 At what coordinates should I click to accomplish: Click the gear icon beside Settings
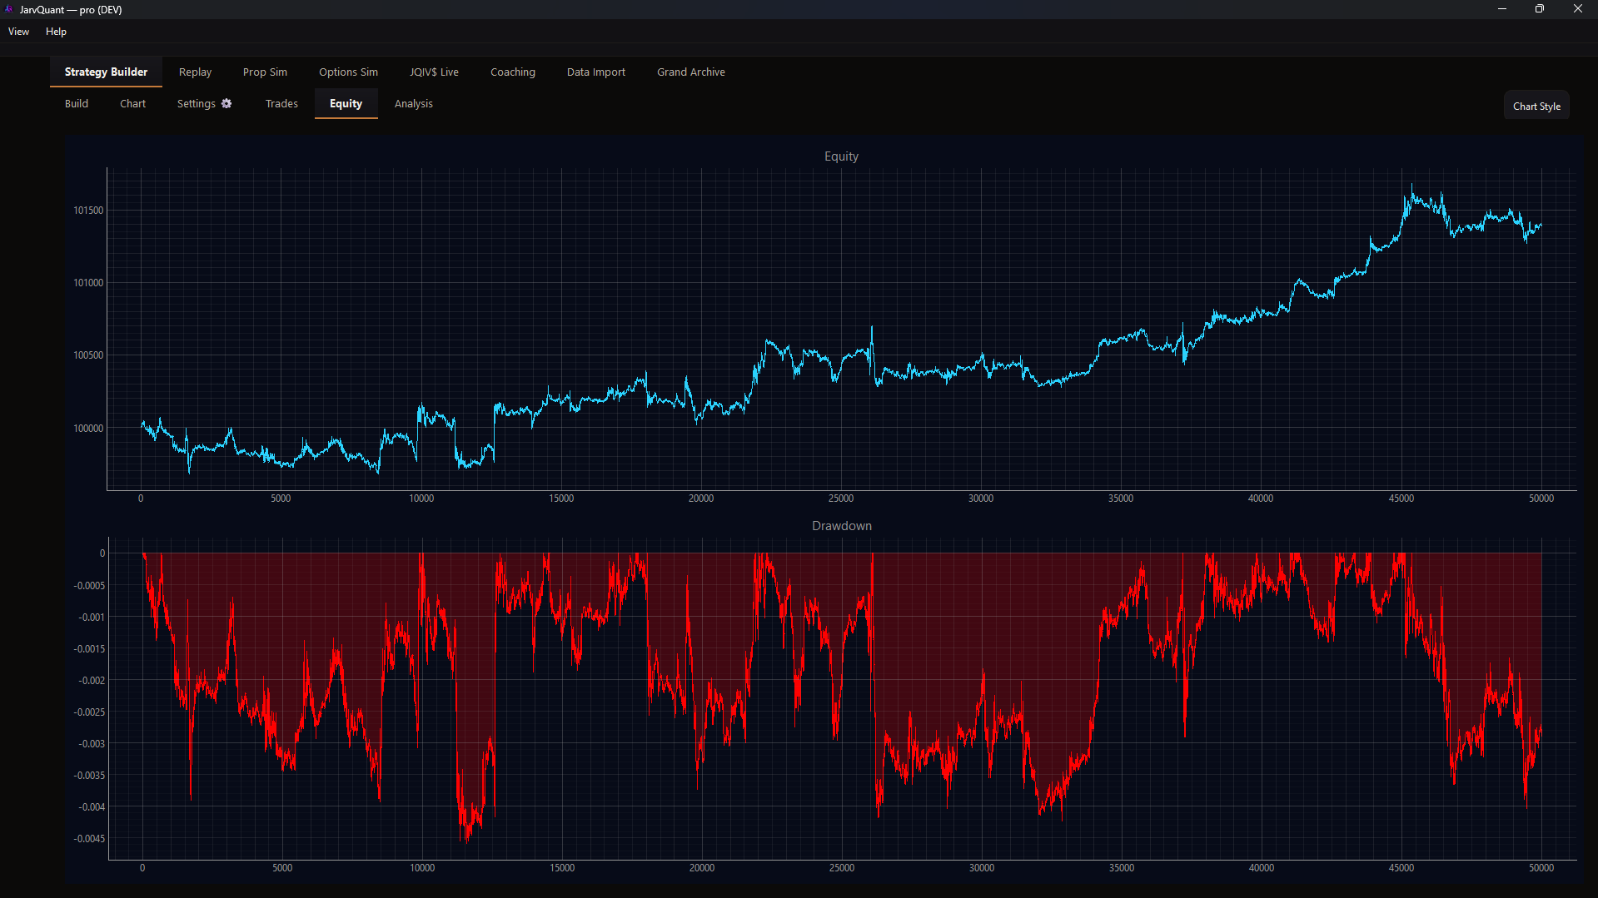(x=227, y=103)
